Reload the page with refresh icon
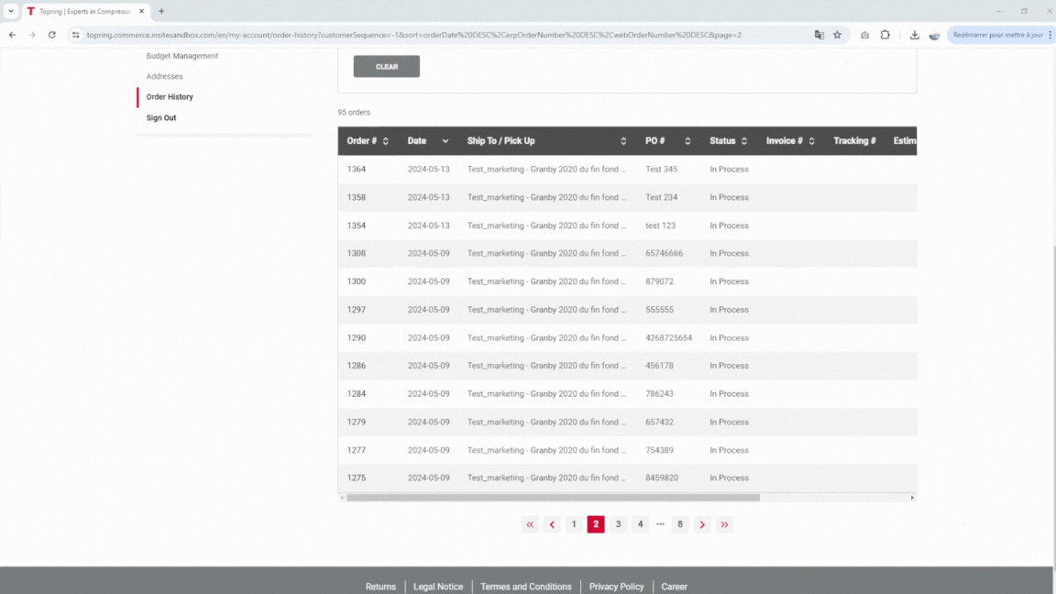 (52, 35)
